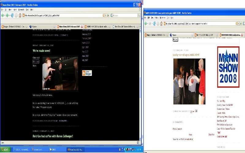The height and width of the screenshot is (153, 245).
Task: Open Back history dropdown in right window
Action: [148, 24]
